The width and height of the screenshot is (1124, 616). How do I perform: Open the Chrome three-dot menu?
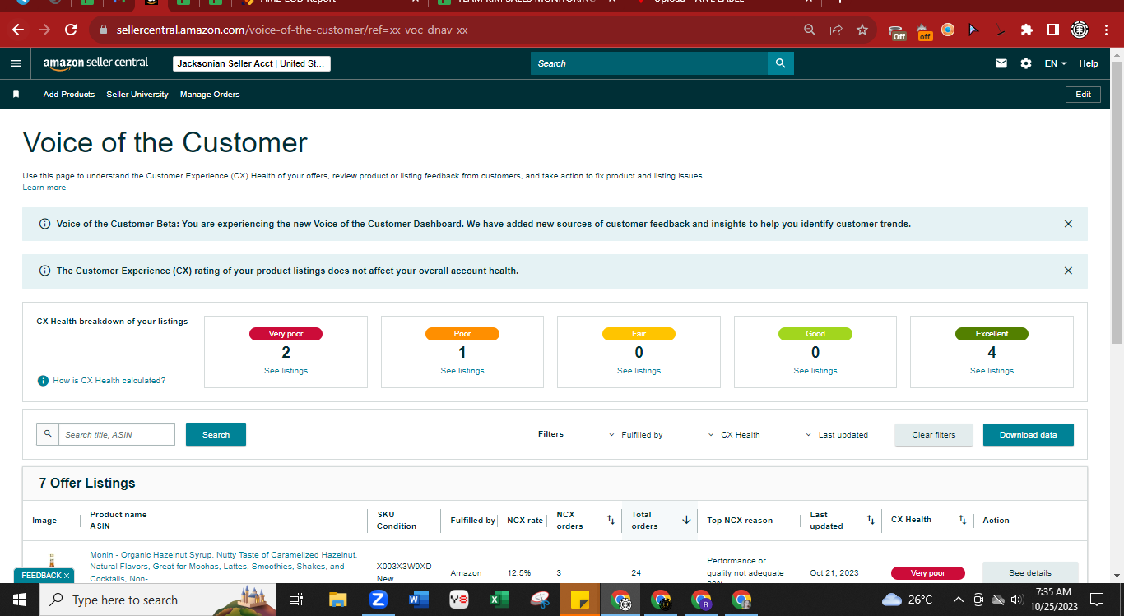[1106, 30]
